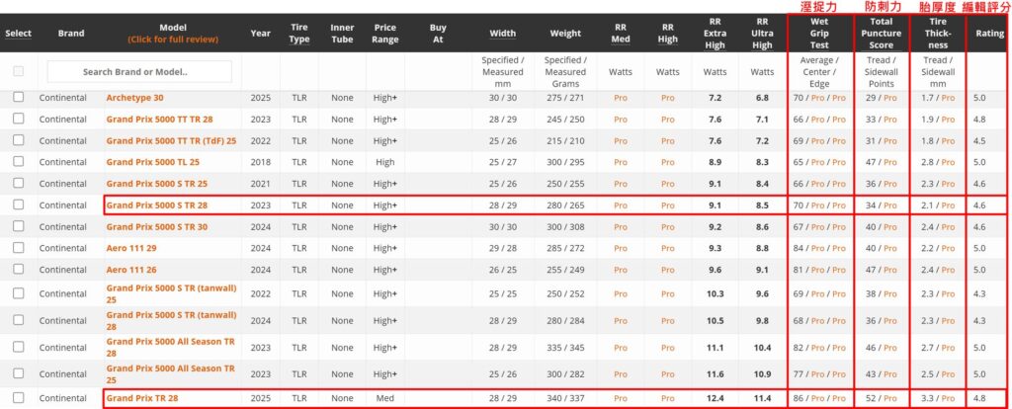Click the RR Med column header

[620, 34]
